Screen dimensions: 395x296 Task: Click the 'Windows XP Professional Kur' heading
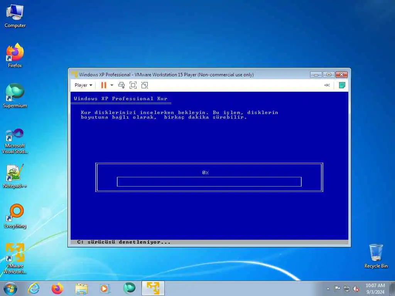(x=120, y=99)
